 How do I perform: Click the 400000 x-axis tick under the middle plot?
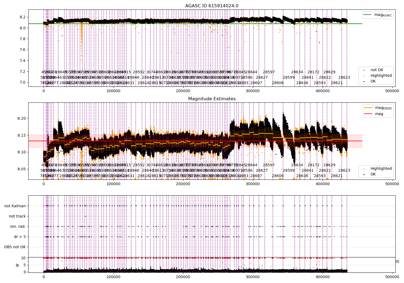pos(322,184)
